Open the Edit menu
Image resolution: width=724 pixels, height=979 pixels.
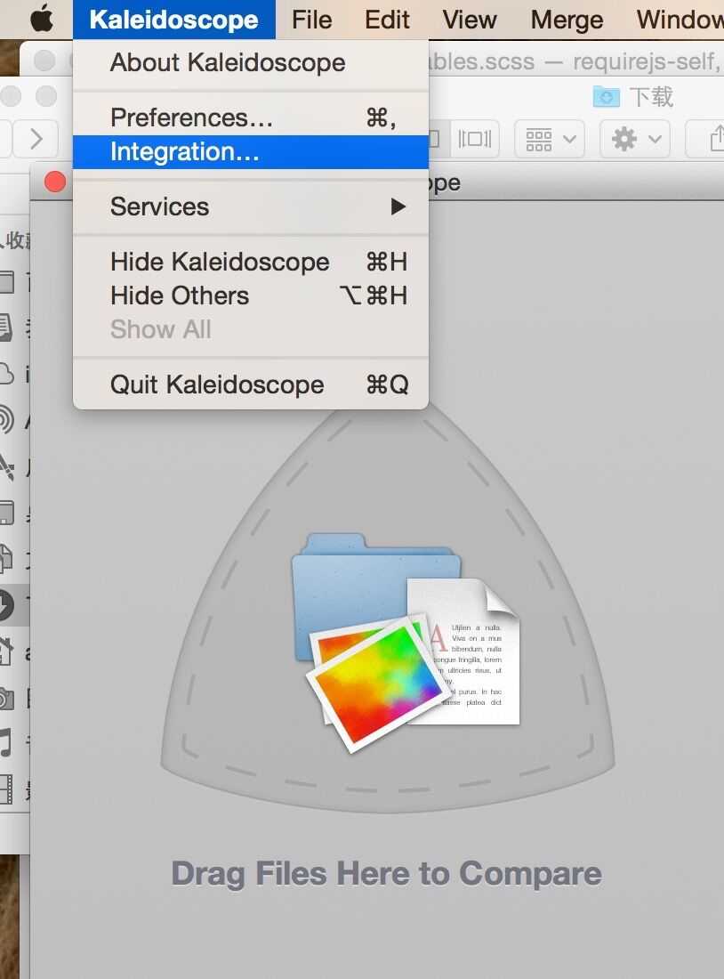[x=387, y=20]
